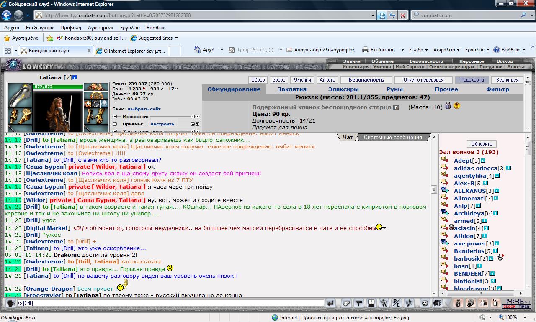Click the funnel filter icon in chat bar
This screenshot has height=322, width=536.
coord(359,303)
